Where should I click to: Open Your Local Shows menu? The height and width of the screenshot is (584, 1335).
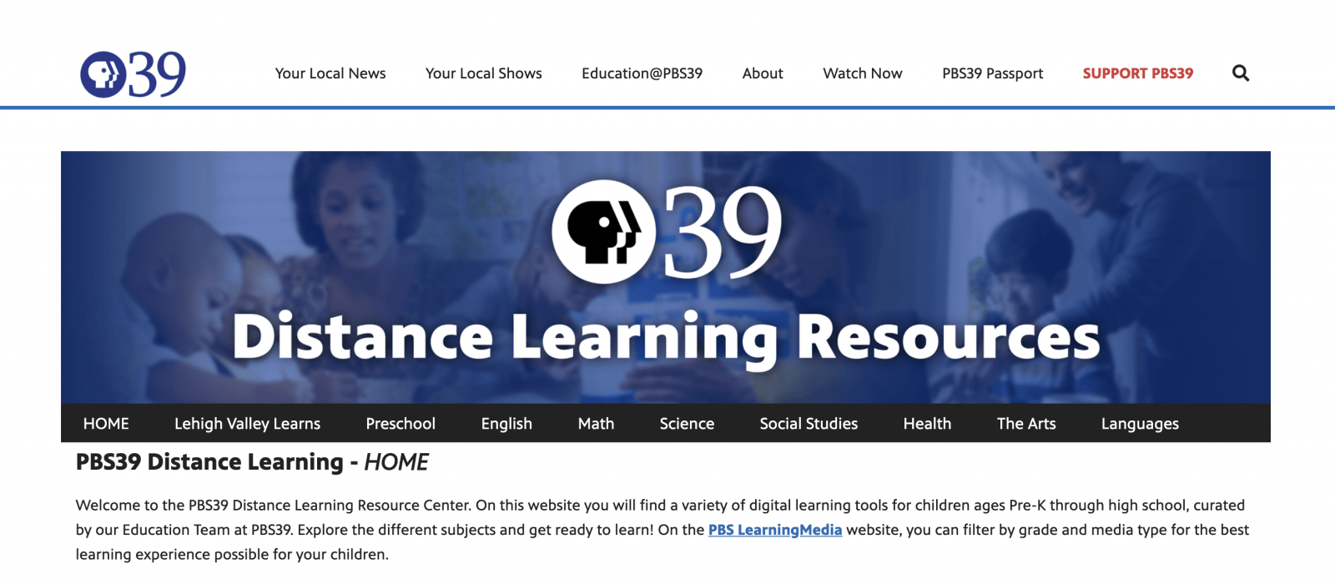point(484,73)
